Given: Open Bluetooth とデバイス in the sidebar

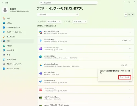Looking at the screenshot, I should [x=18, y=28].
